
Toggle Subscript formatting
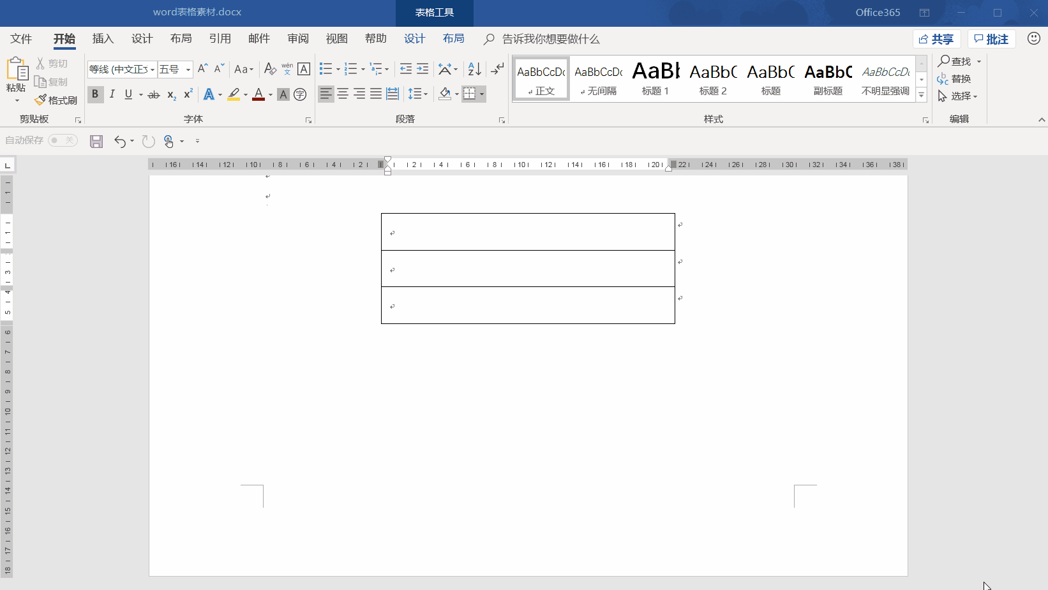click(x=171, y=94)
